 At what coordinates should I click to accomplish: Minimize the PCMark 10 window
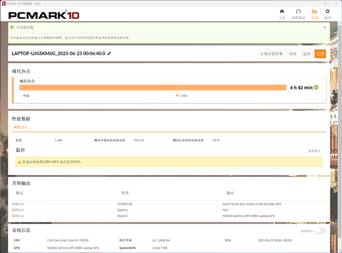pyautogui.click(x=314, y=4)
